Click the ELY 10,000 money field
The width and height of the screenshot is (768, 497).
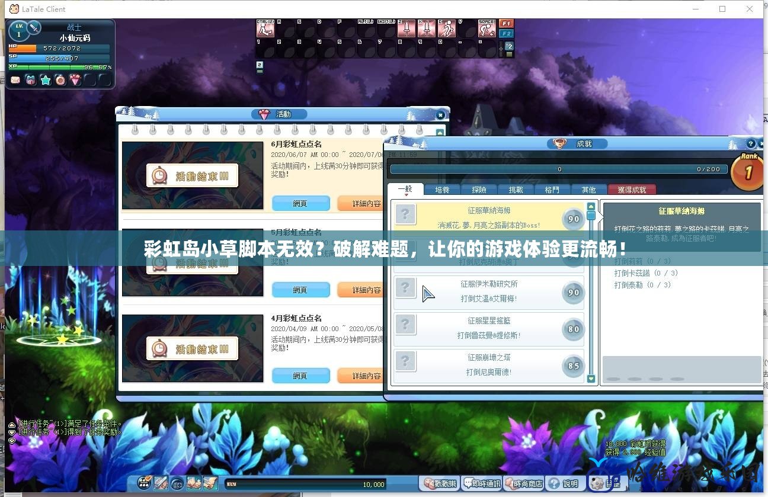tap(306, 484)
